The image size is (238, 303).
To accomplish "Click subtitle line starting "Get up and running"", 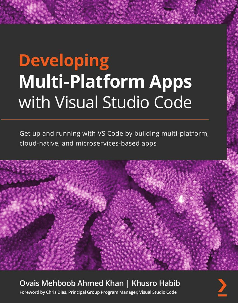I will pyautogui.click(x=114, y=134).
